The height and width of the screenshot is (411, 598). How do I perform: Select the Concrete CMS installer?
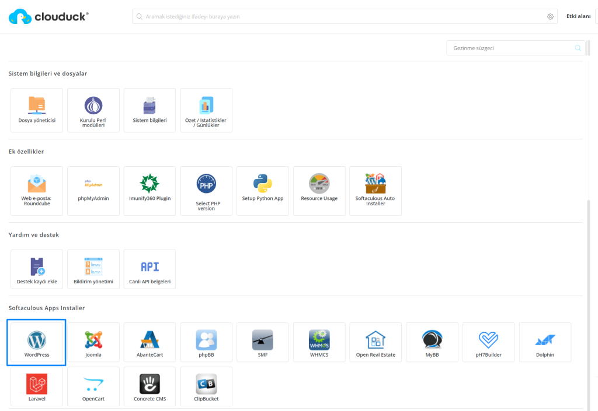(x=149, y=387)
